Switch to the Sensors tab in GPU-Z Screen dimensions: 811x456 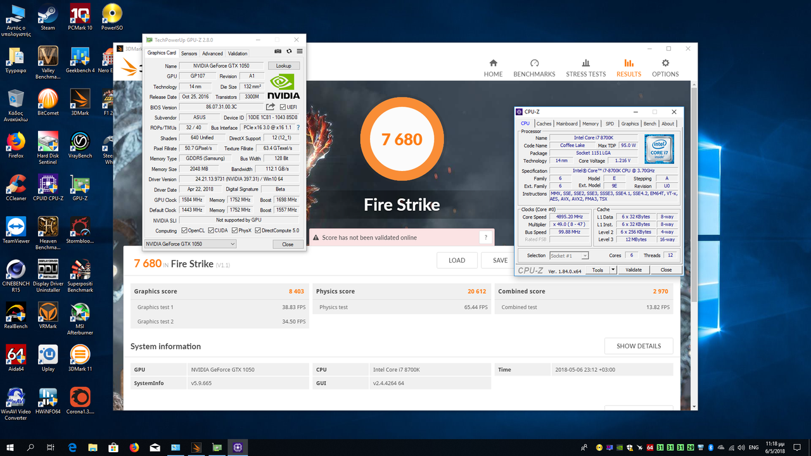coord(189,53)
